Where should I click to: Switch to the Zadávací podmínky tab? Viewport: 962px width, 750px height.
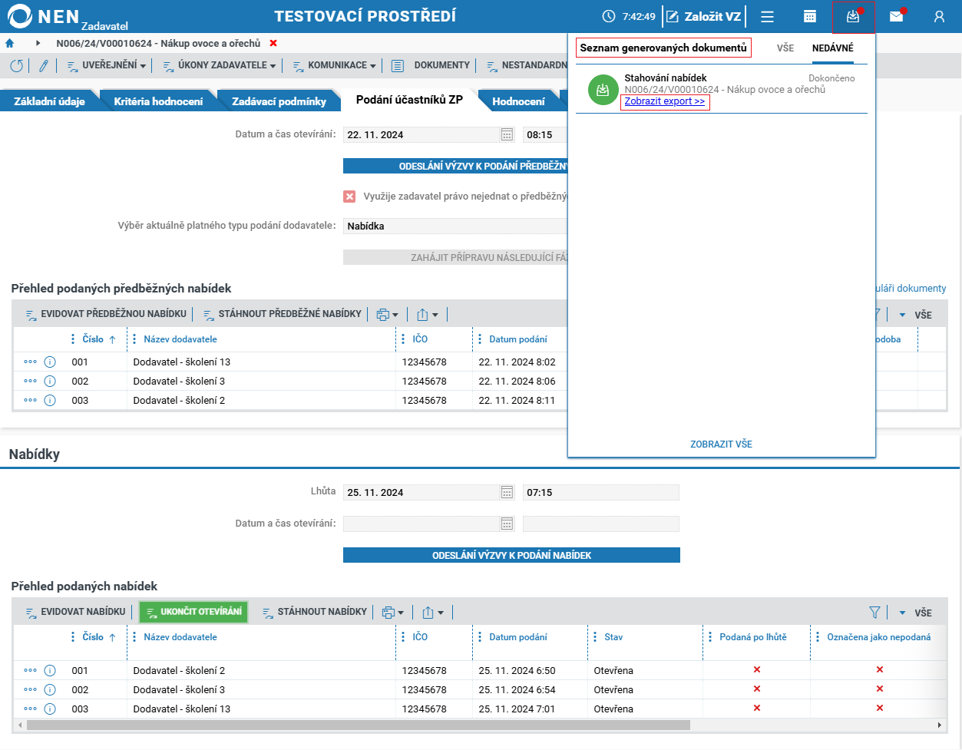tap(279, 101)
